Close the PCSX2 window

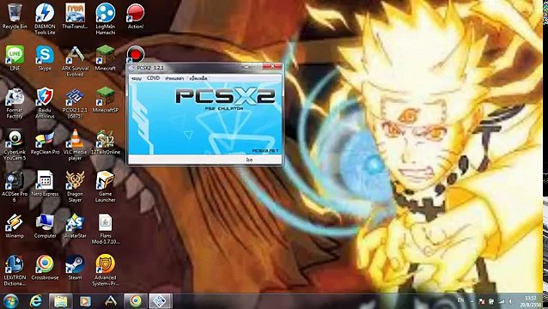[272, 66]
